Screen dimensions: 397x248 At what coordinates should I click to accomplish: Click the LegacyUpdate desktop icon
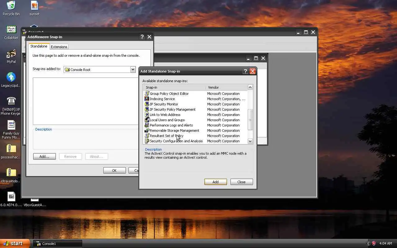point(11,77)
